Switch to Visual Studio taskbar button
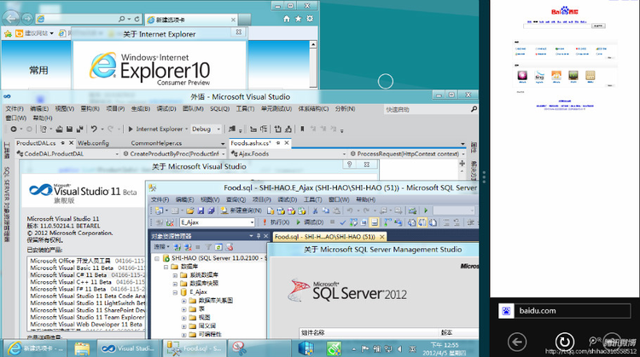 click(x=128, y=348)
